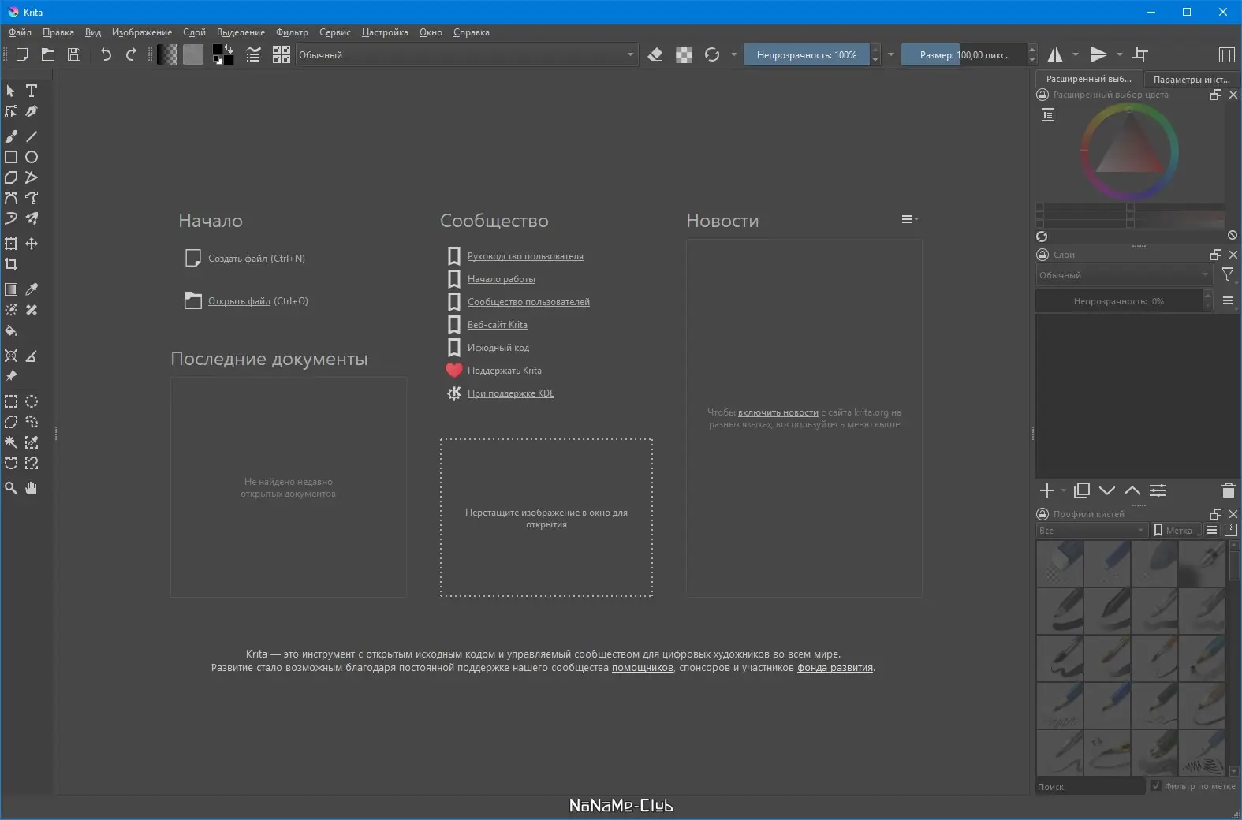Viewport: 1242px width, 820px height.
Task: Click the 'Открыть файл' link
Action: point(239,301)
